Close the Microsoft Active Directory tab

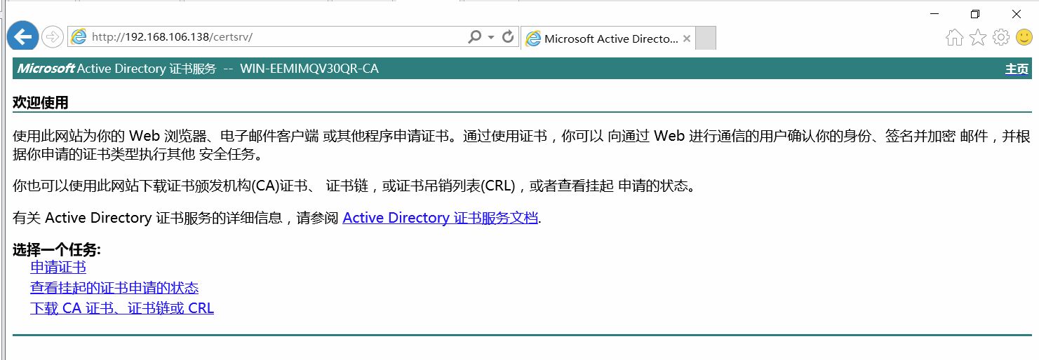click(x=687, y=39)
